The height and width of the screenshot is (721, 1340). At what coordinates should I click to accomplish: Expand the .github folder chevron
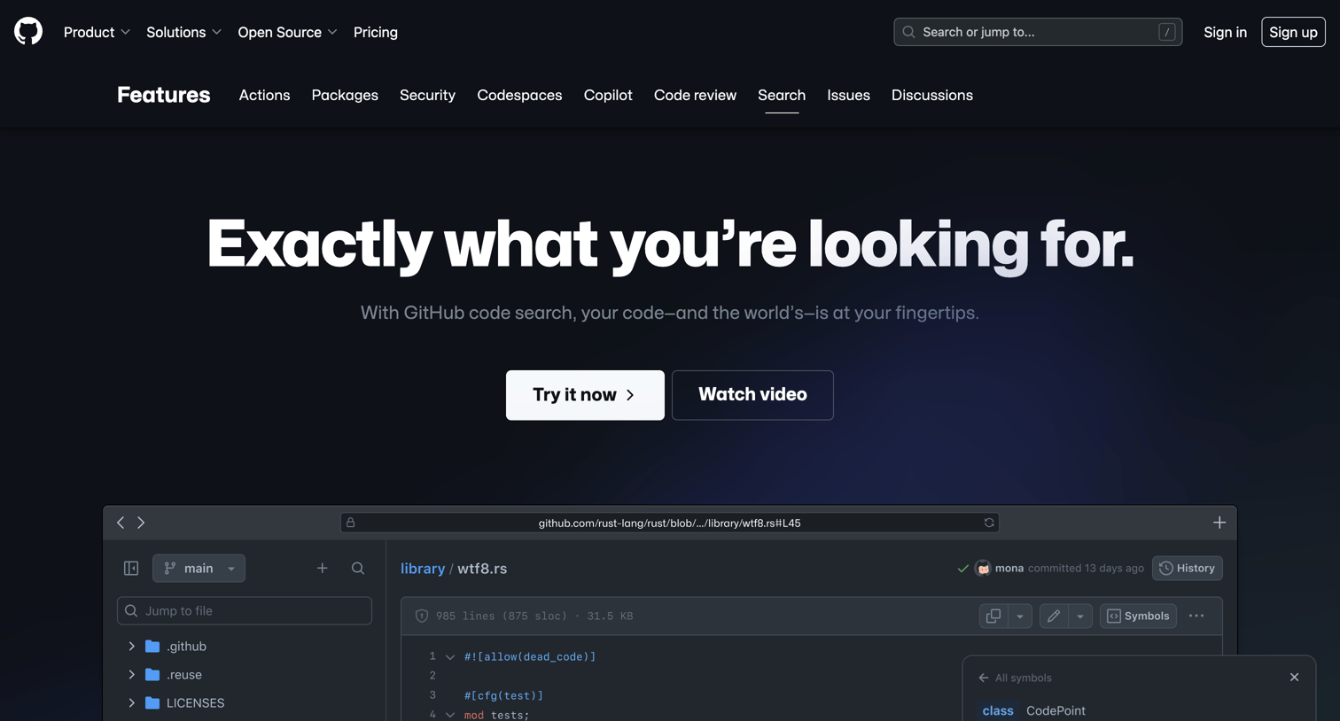pyautogui.click(x=132, y=647)
